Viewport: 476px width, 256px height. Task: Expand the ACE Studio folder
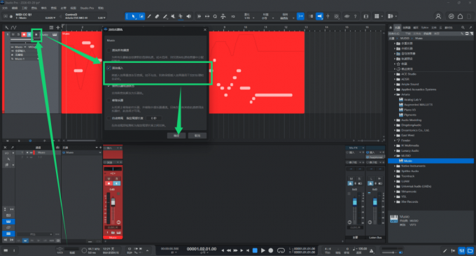click(x=395, y=74)
